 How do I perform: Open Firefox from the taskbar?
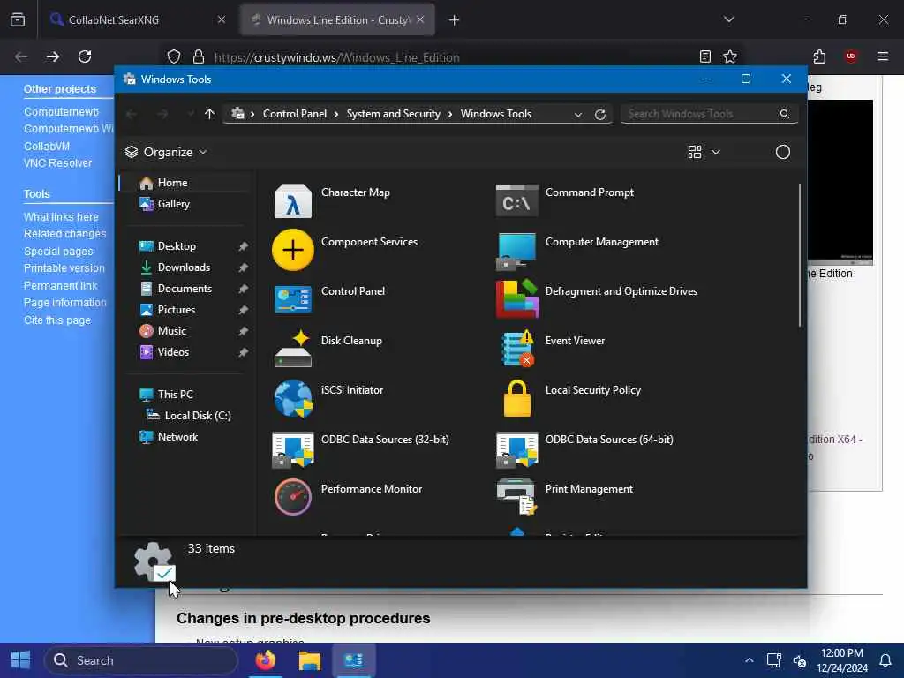pyautogui.click(x=265, y=660)
